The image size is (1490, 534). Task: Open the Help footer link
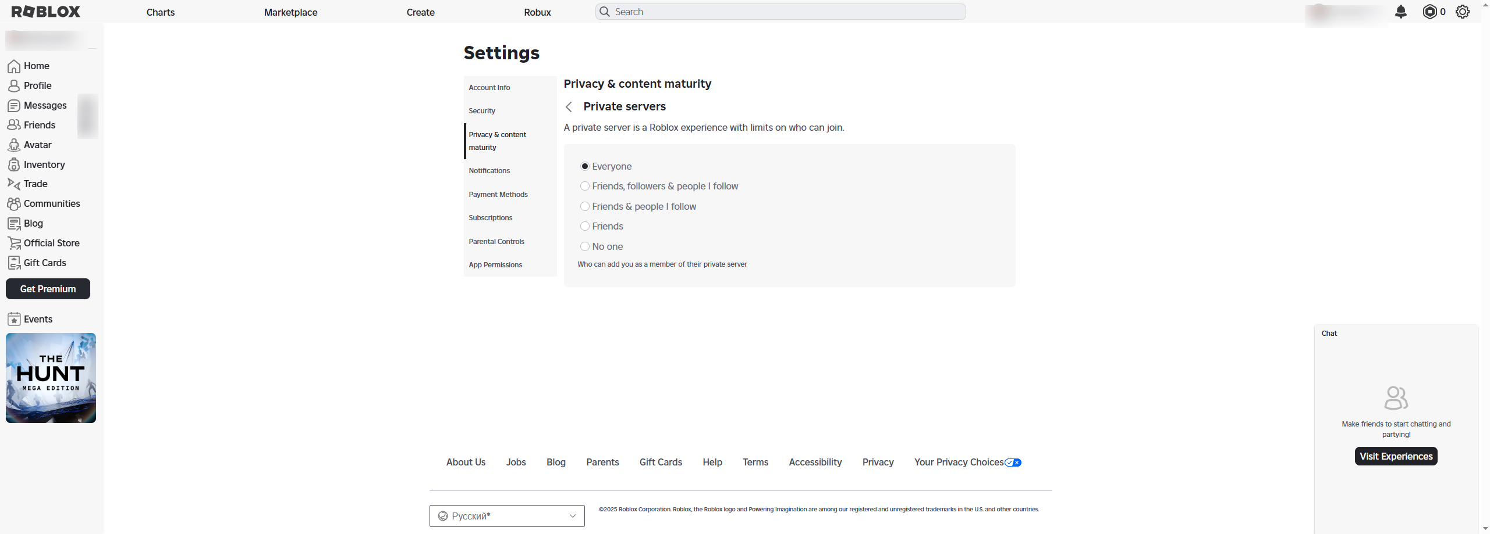pos(712,463)
